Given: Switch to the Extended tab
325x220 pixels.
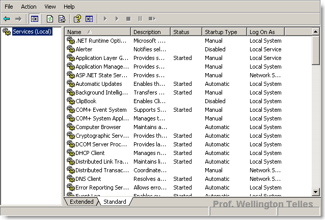Looking at the screenshot, I should 82,202.
